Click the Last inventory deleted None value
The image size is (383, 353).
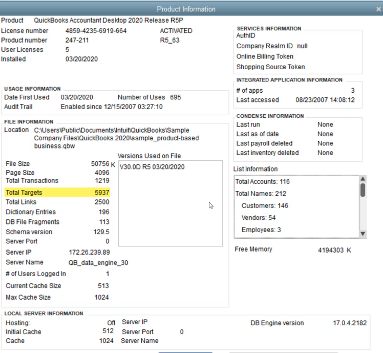(x=325, y=153)
